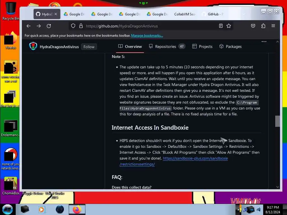Open the Repositories tab with 47 repos
Screen dimensions: 287x215
167,46
